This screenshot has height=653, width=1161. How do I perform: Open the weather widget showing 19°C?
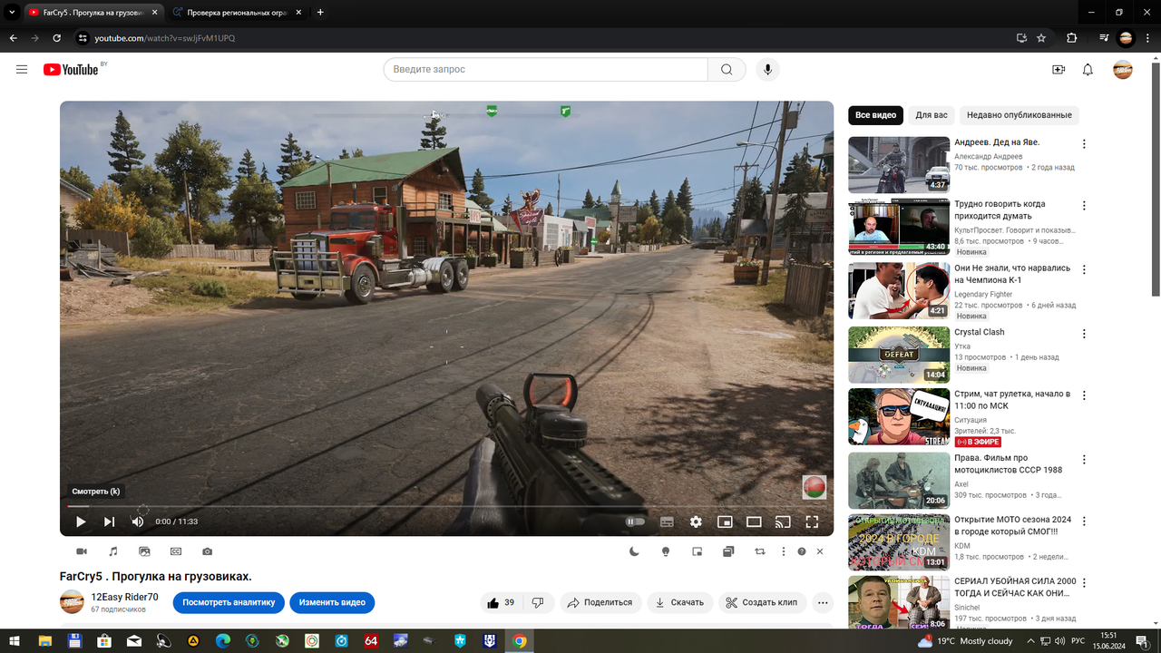(964, 640)
